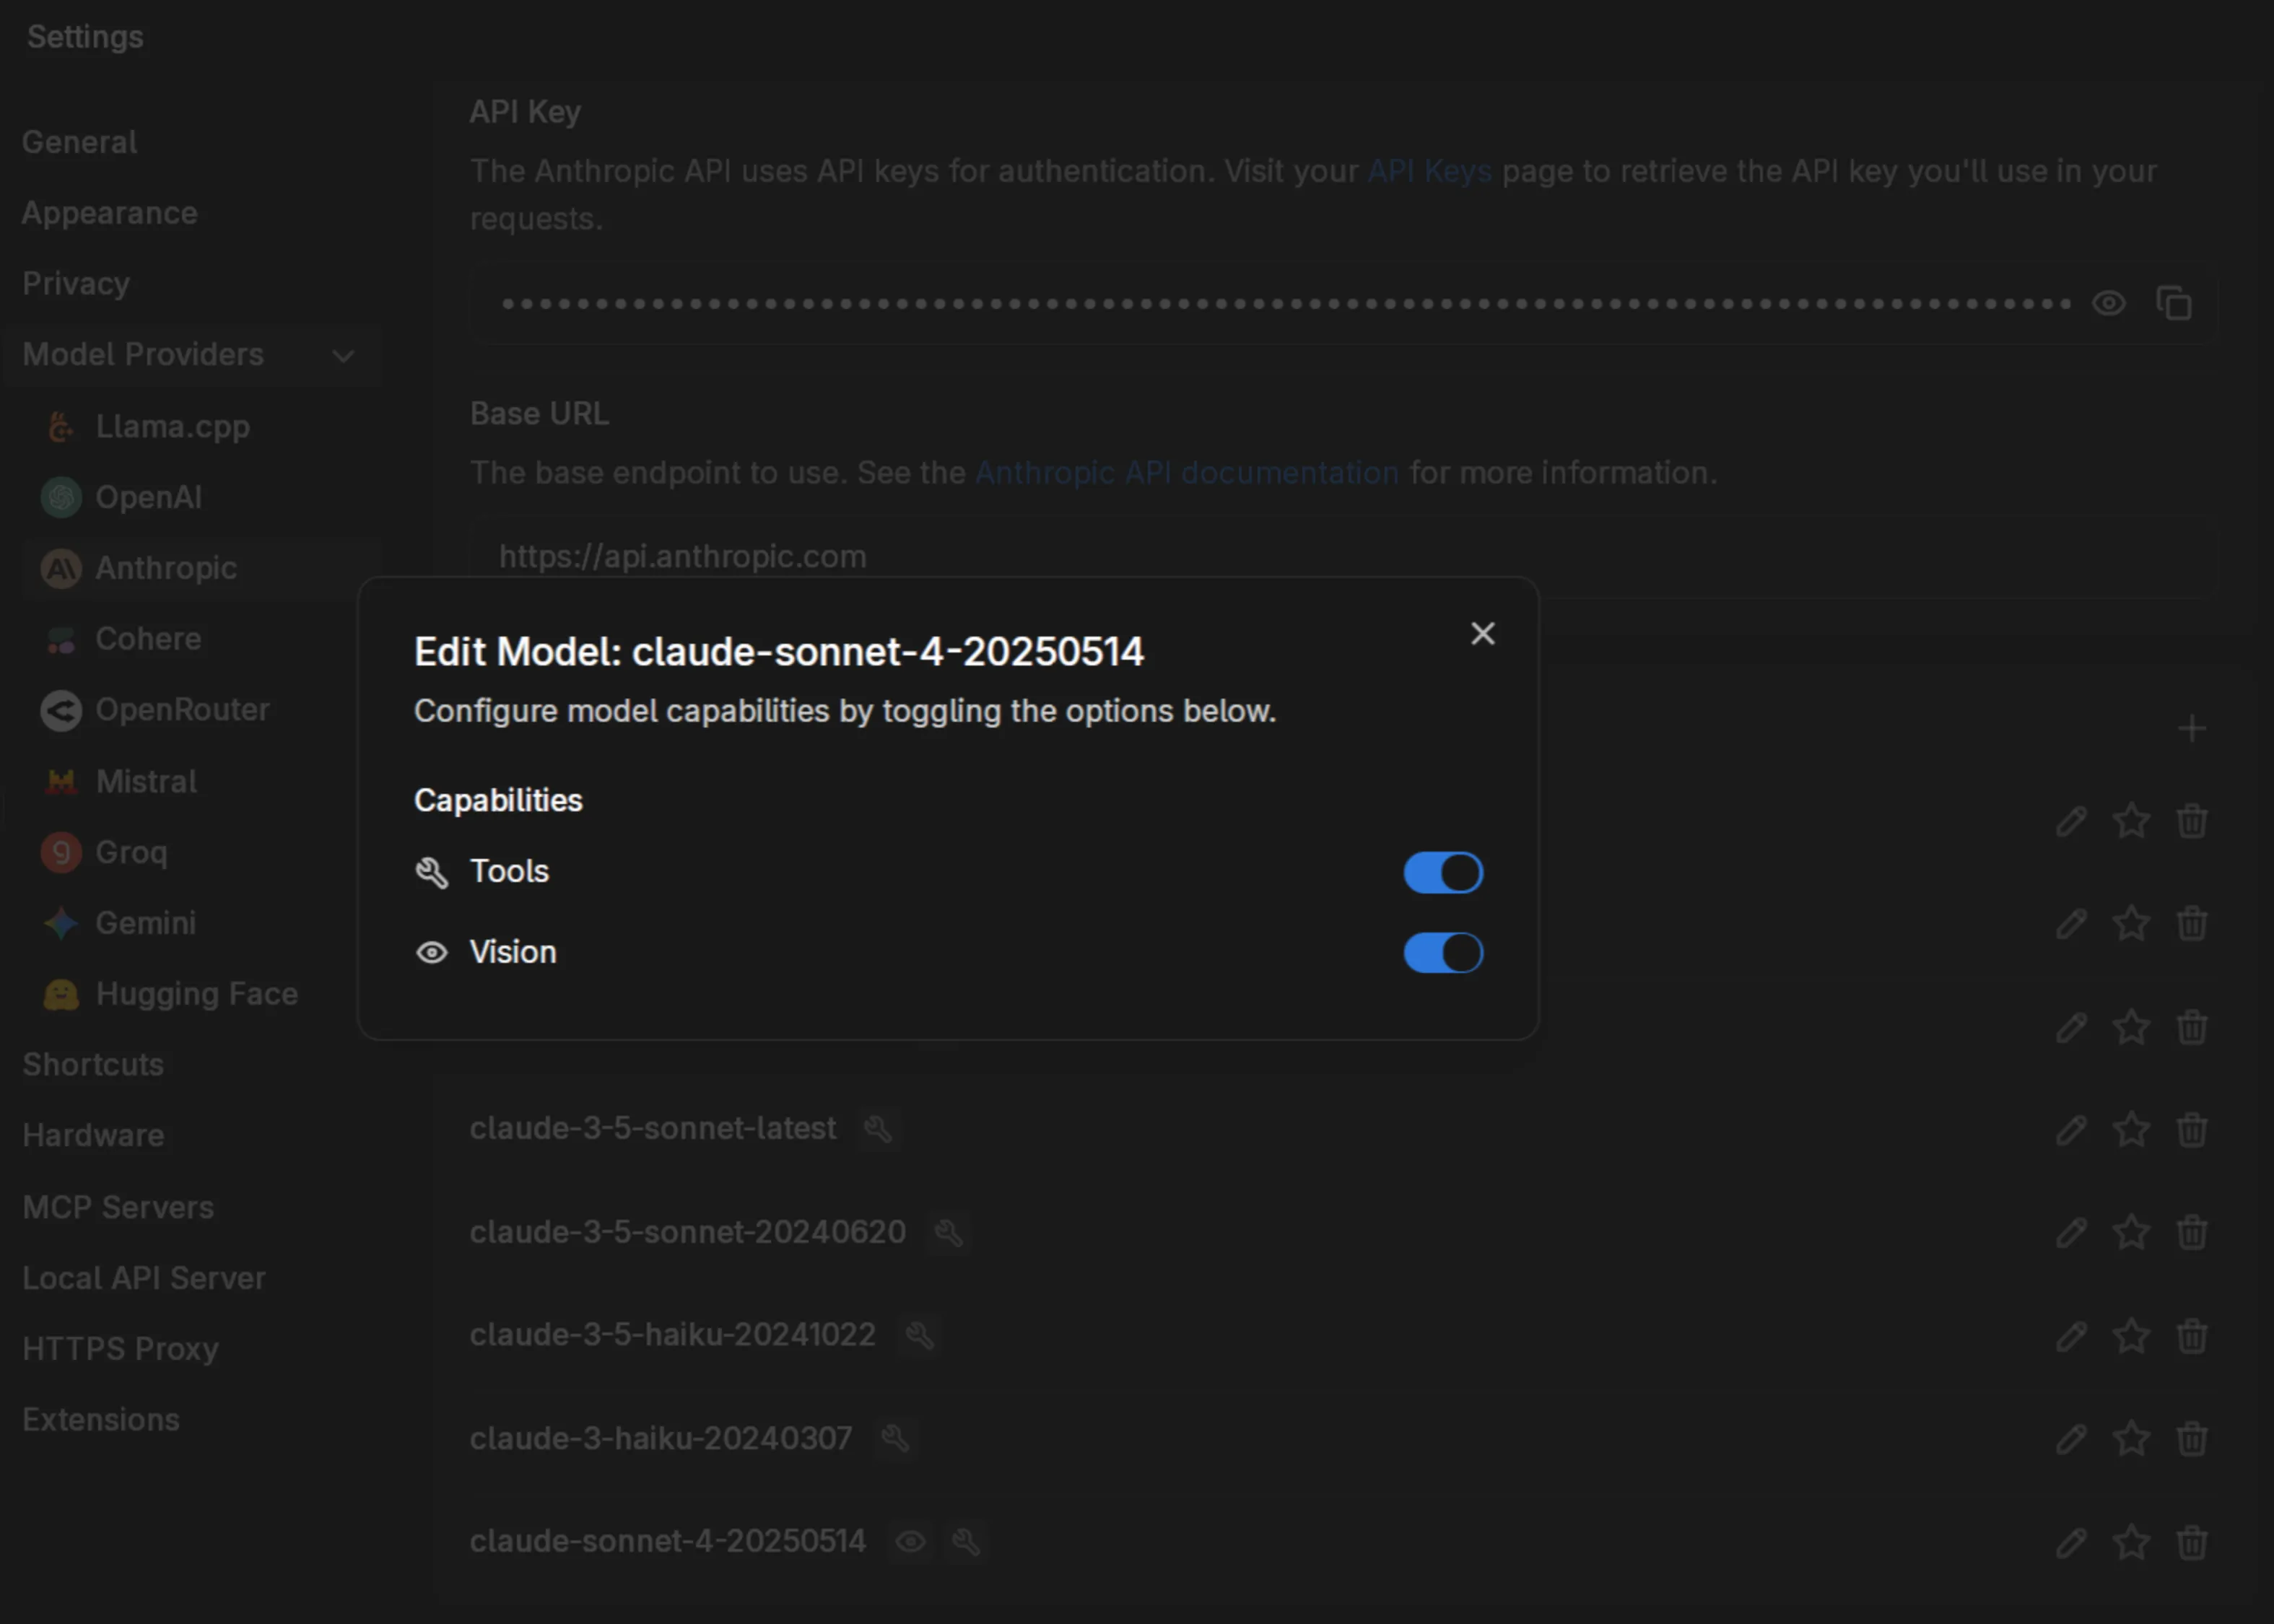Click pencil icon for claude-sonnet-4-20250514
The width and height of the screenshot is (2274, 1624).
click(2071, 1542)
